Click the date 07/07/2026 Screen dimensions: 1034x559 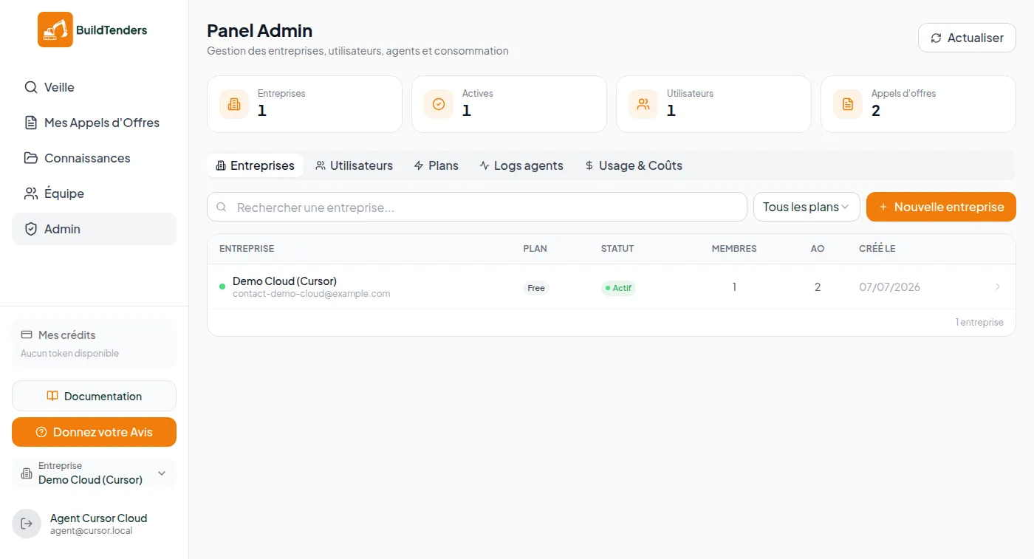click(x=890, y=287)
